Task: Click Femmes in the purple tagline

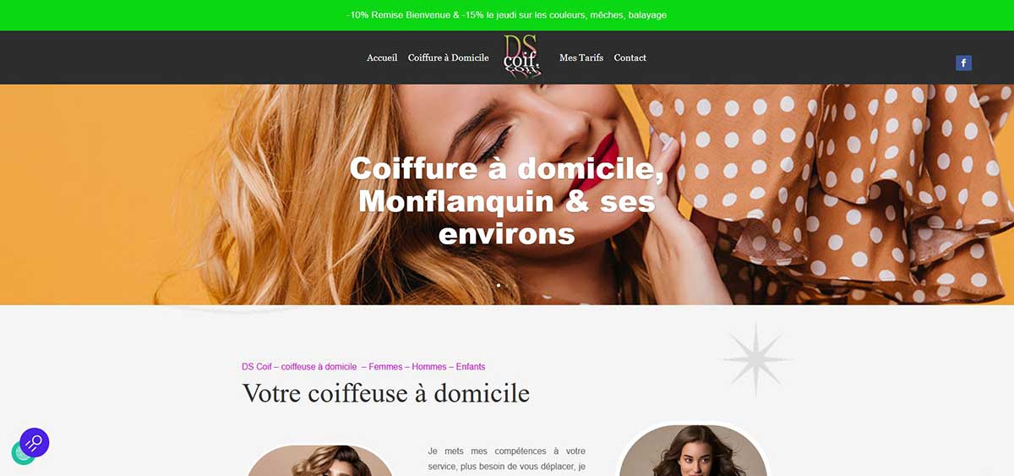Action: tap(385, 367)
